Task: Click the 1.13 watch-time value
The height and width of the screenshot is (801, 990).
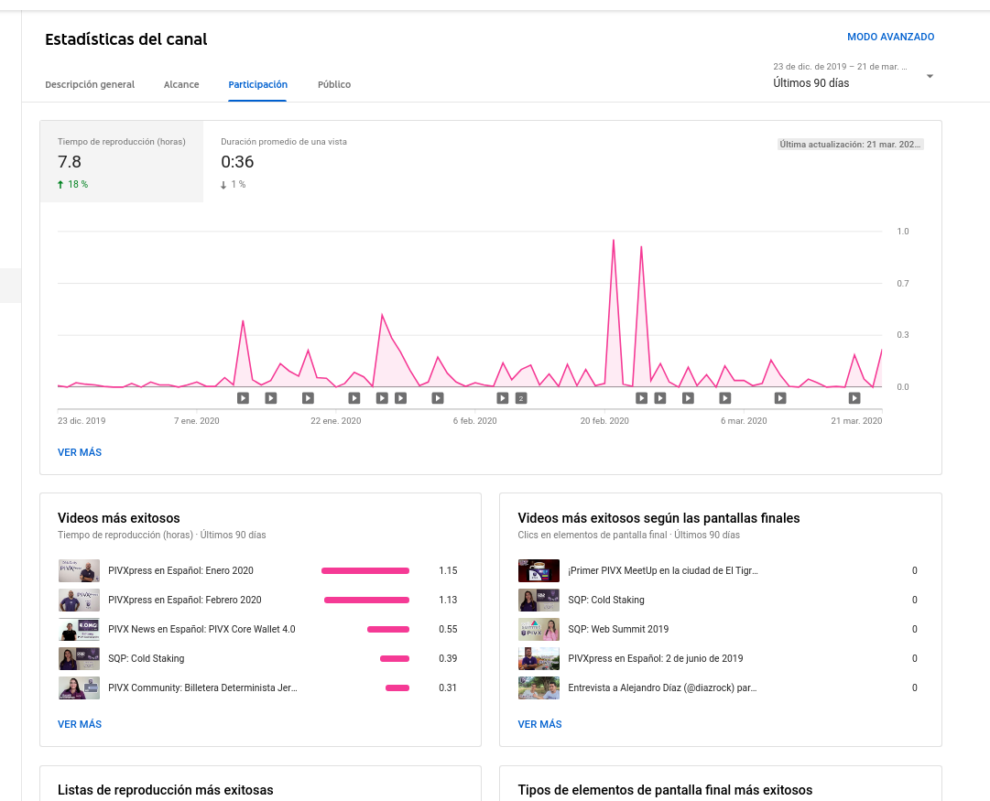Action: (x=448, y=600)
